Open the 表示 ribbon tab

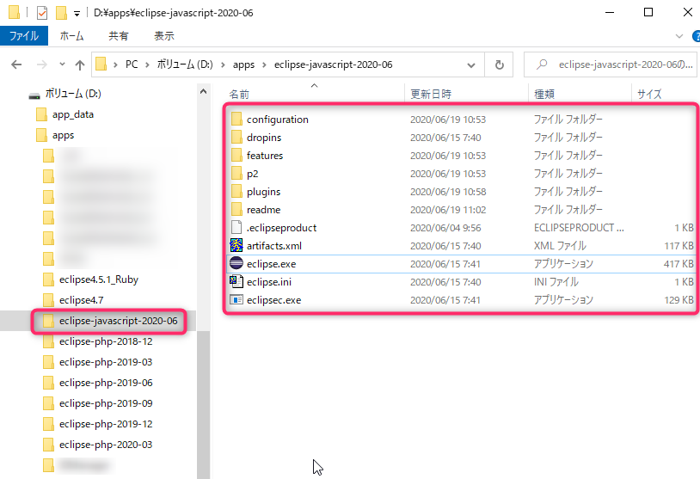pyautogui.click(x=164, y=36)
